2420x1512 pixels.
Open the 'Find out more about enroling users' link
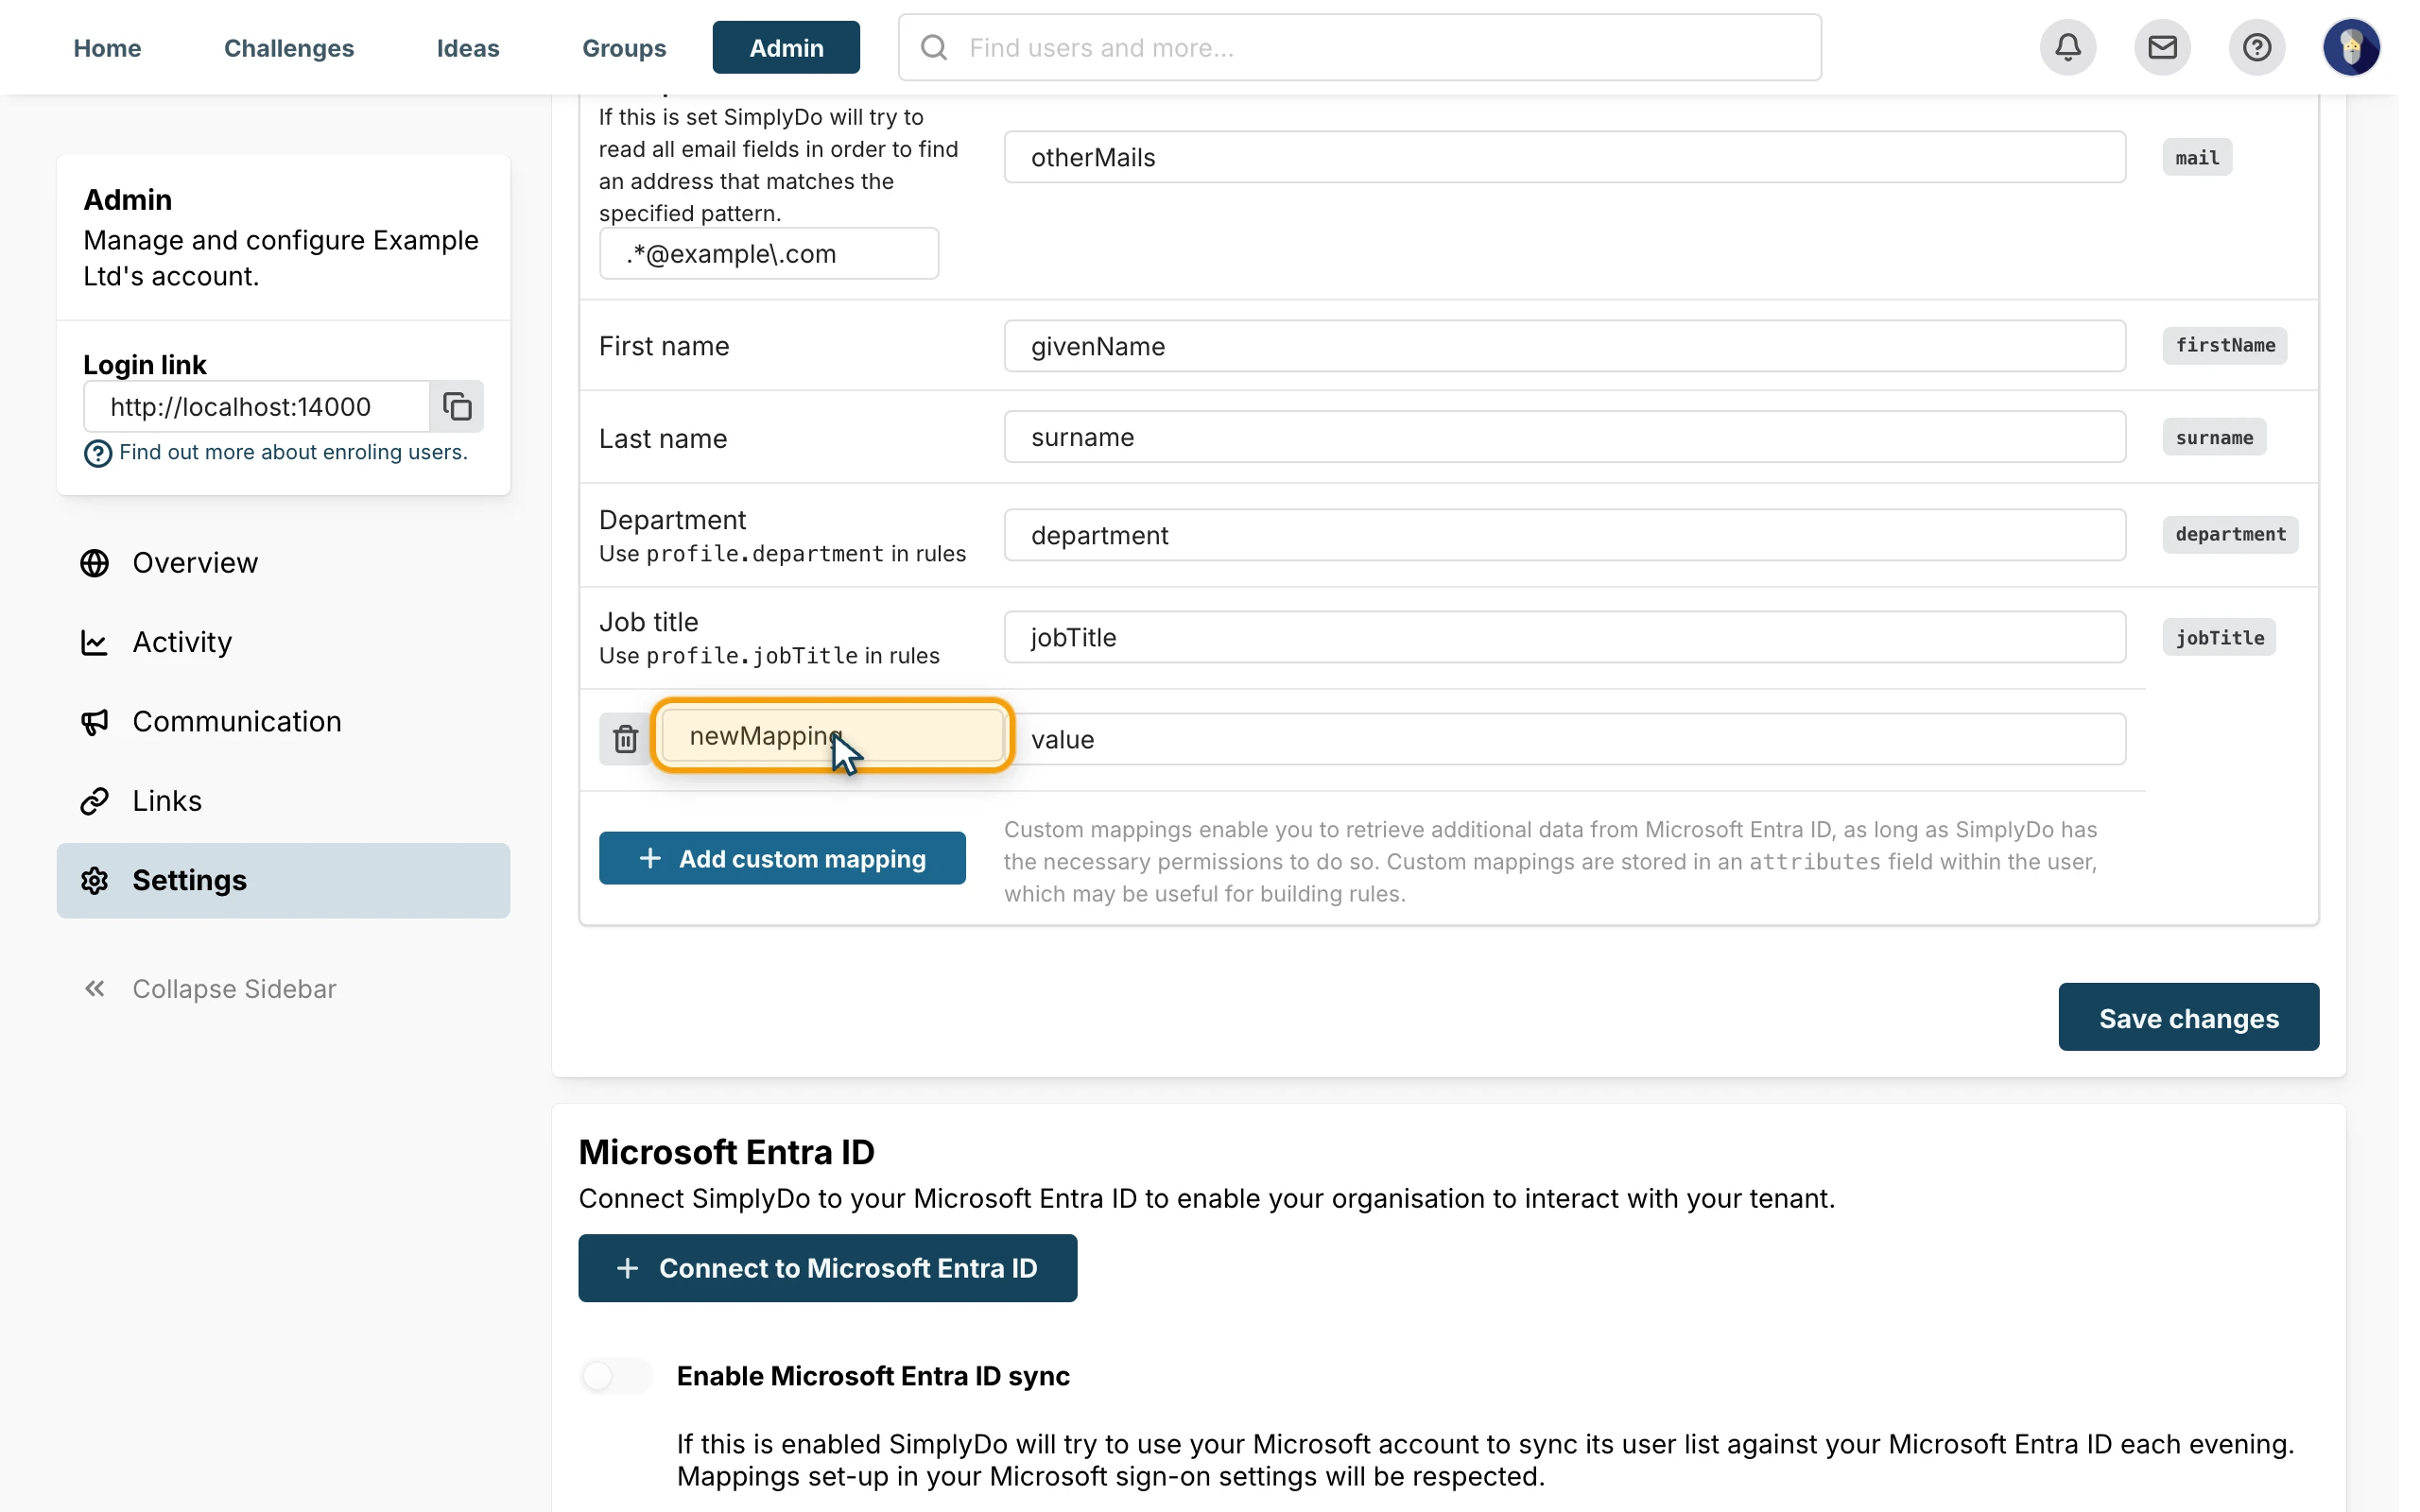[x=293, y=452]
